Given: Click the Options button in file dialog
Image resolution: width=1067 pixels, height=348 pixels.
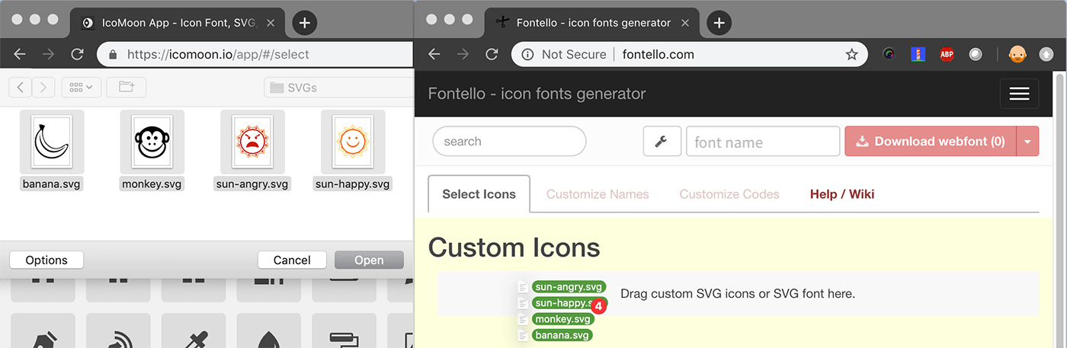Looking at the screenshot, I should [x=46, y=260].
